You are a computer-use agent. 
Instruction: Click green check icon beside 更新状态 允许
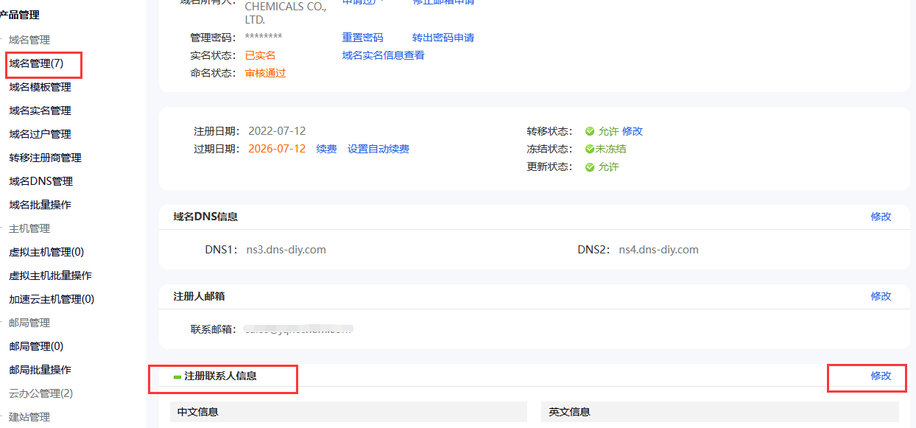click(590, 166)
